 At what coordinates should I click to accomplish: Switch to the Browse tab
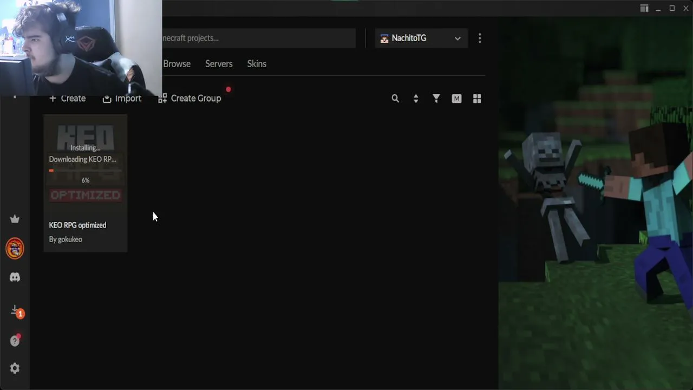tap(177, 64)
